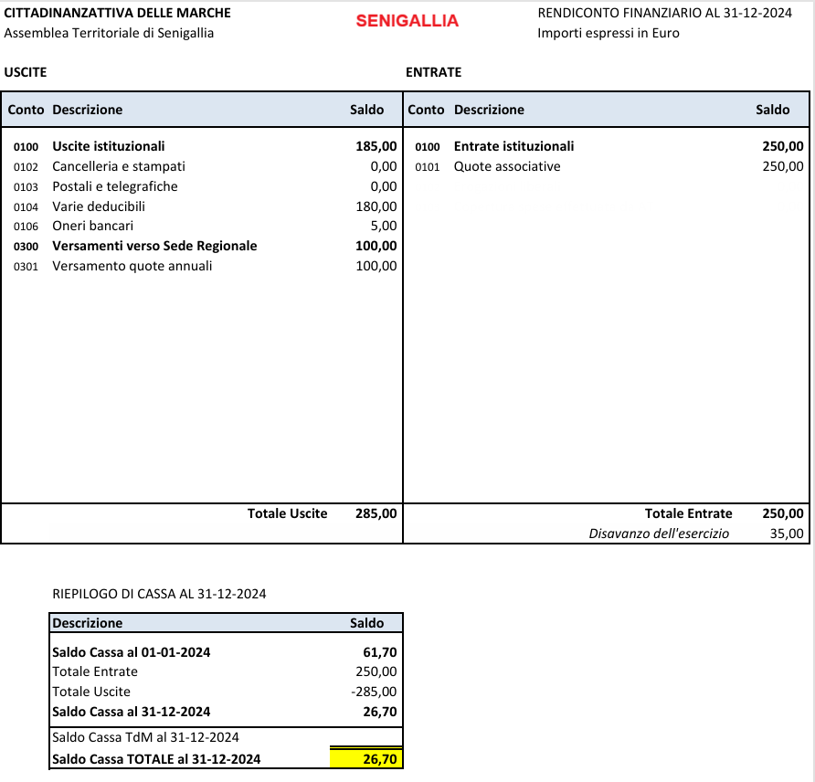Click the -285,00 value in cash summary
Viewport: 815px width, 782px height.
coord(375,692)
